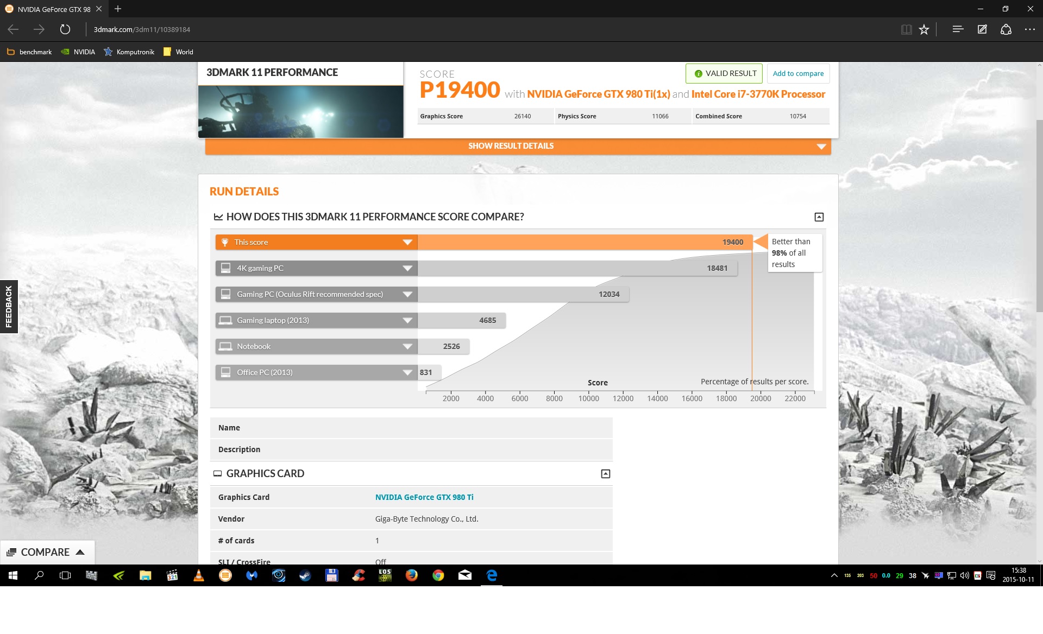Screen dimensions: 1043x634
Task: Launch Malwarebytes from taskbar
Action: [x=252, y=575]
